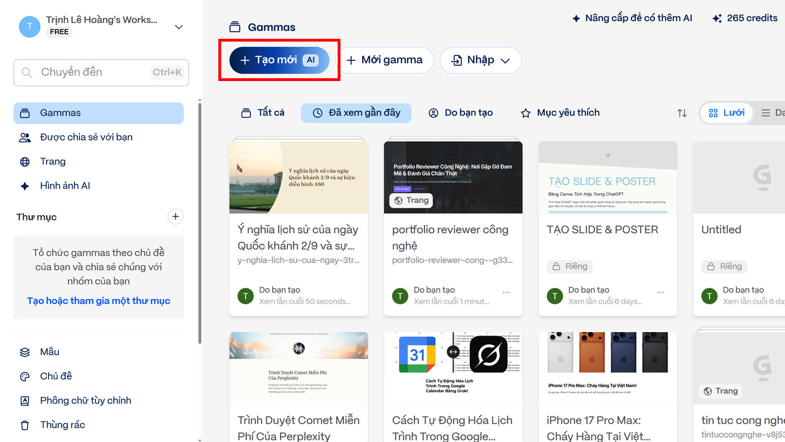The width and height of the screenshot is (785, 442).
Task: Switch to list view layout
Action: [772, 113]
